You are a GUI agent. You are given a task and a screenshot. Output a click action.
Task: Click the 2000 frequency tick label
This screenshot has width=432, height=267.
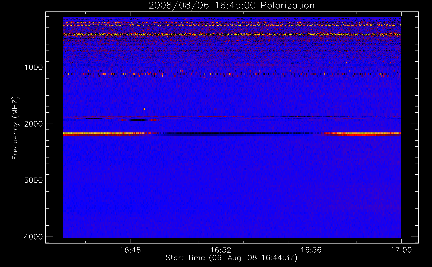33,124
